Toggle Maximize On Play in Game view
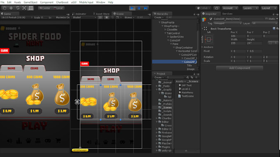Image resolution: width=280 pixels, height=157 pixels. tap(63, 17)
